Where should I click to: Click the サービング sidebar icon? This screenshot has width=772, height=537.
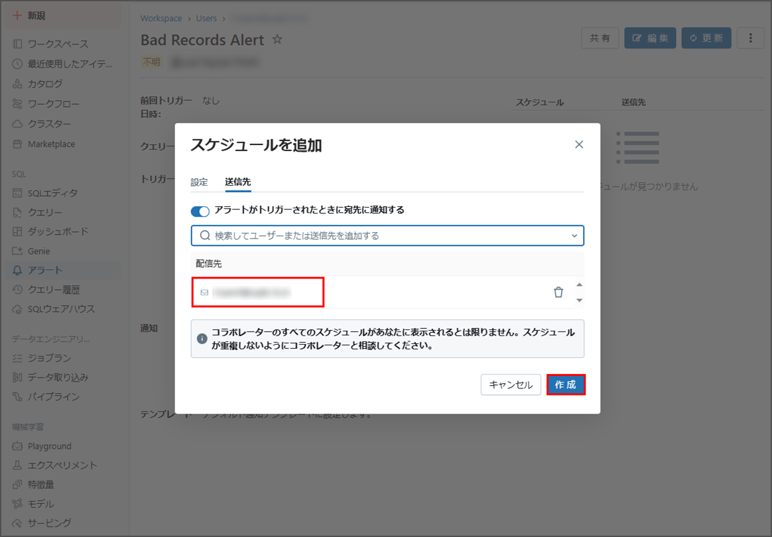(17, 523)
